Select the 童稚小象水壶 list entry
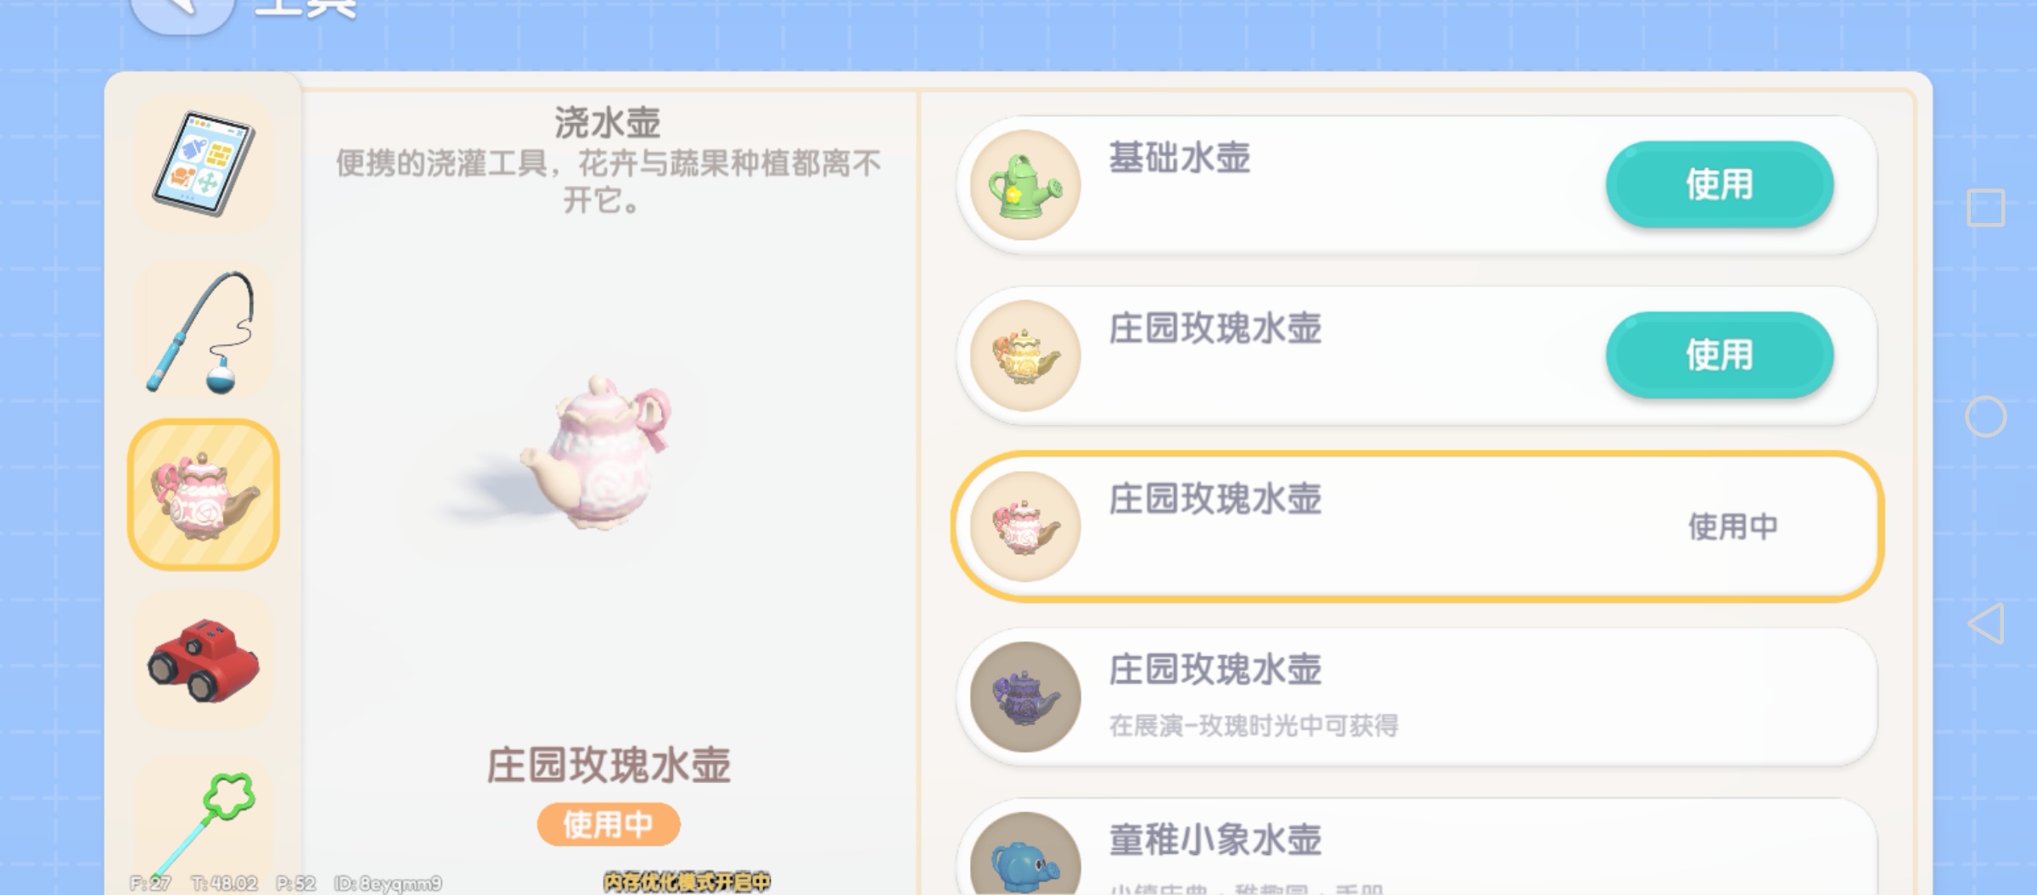The width and height of the screenshot is (2037, 895). [1417, 847]
